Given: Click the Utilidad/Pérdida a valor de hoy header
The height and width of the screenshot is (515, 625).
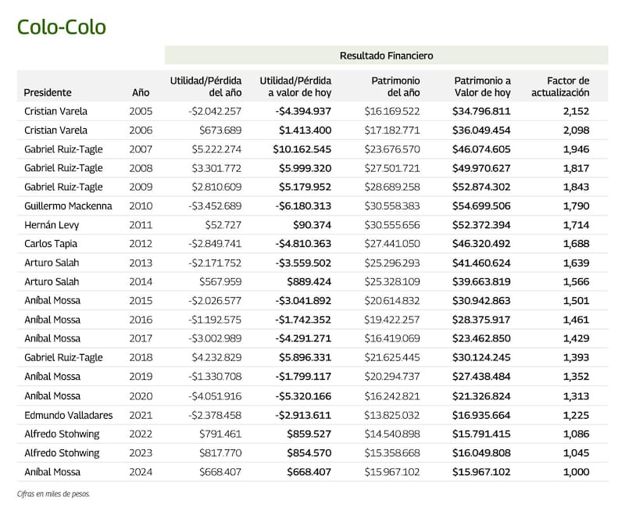Looking at the screenshot, I should (x=295, y=87).
